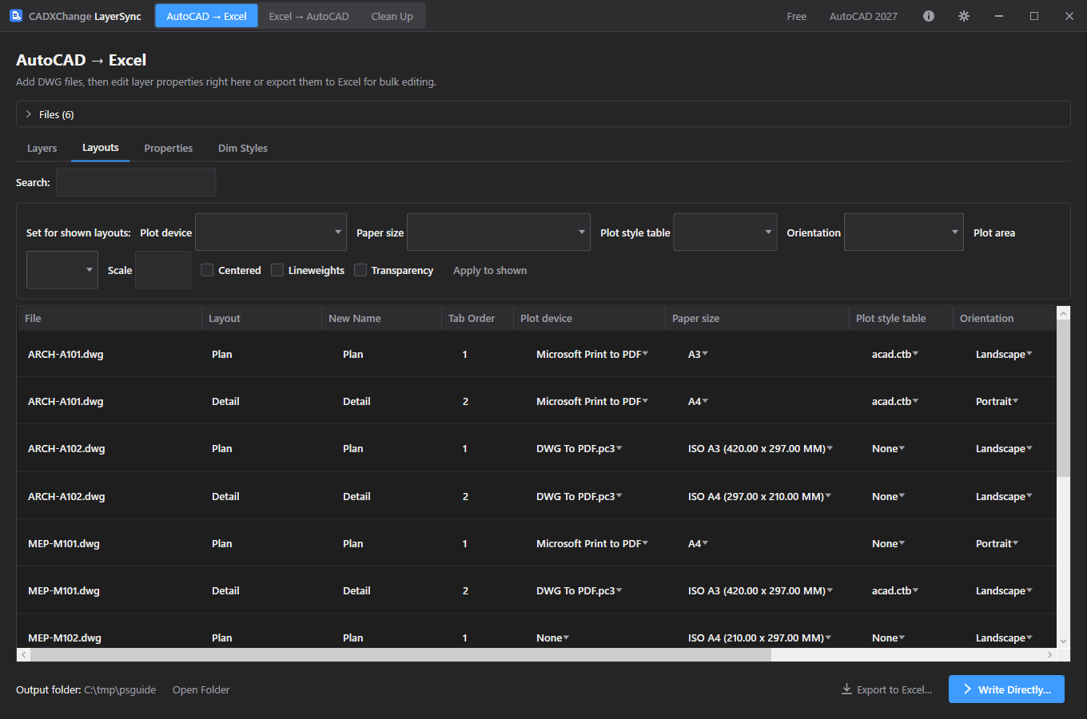
Task: Open the Clean Up mode
Action: [x=392, y=16]
